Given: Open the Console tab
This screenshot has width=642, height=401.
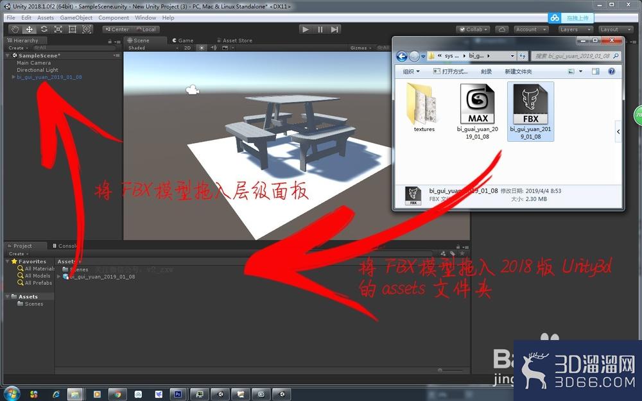Looking at the screenshot, I should (x=65, y=246).
